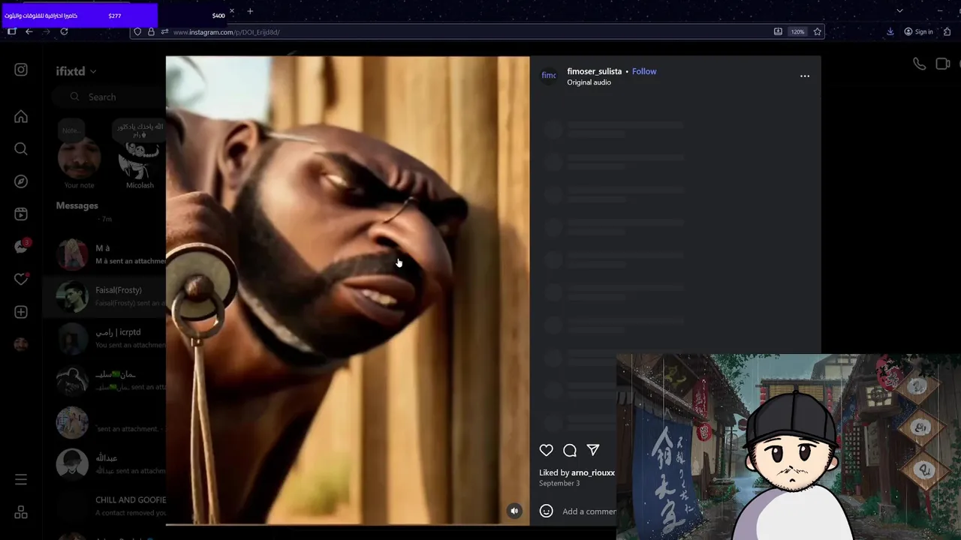961x540 pixels.
Task: Close the current browser tab
Action: tap(232, 11)
